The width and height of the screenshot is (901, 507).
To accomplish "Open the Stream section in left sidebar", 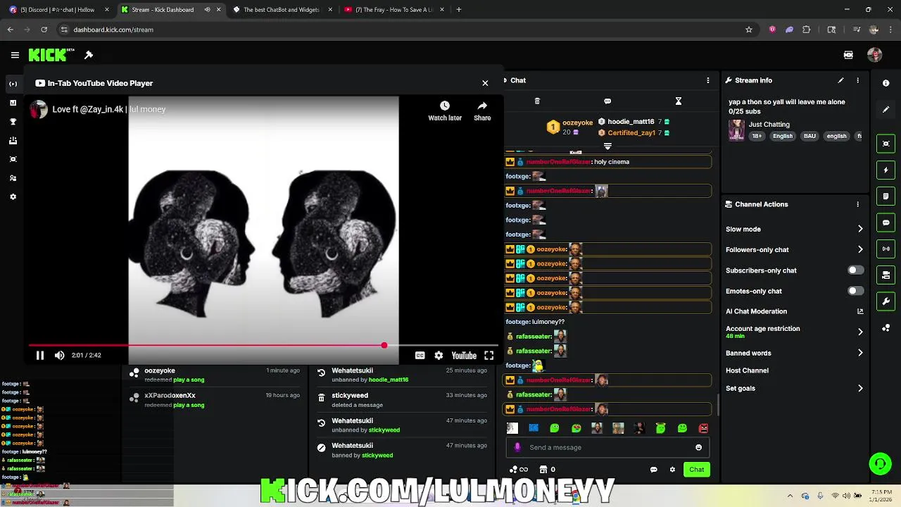I will [x=13, y=84].
